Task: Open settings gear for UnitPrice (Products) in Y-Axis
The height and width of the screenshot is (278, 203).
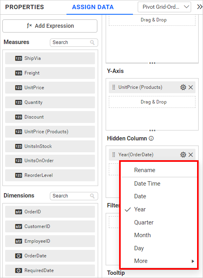Action: click(x=183, y=87)
